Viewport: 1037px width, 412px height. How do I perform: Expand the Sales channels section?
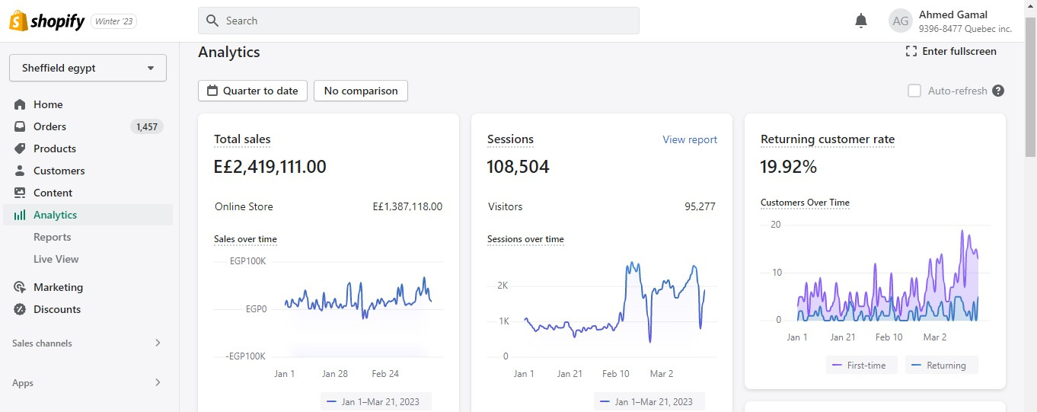click(x=88, y=343)
